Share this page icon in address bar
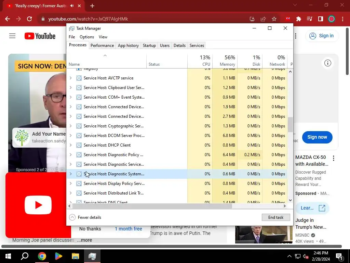350x263 pixels. click(263, 19)
